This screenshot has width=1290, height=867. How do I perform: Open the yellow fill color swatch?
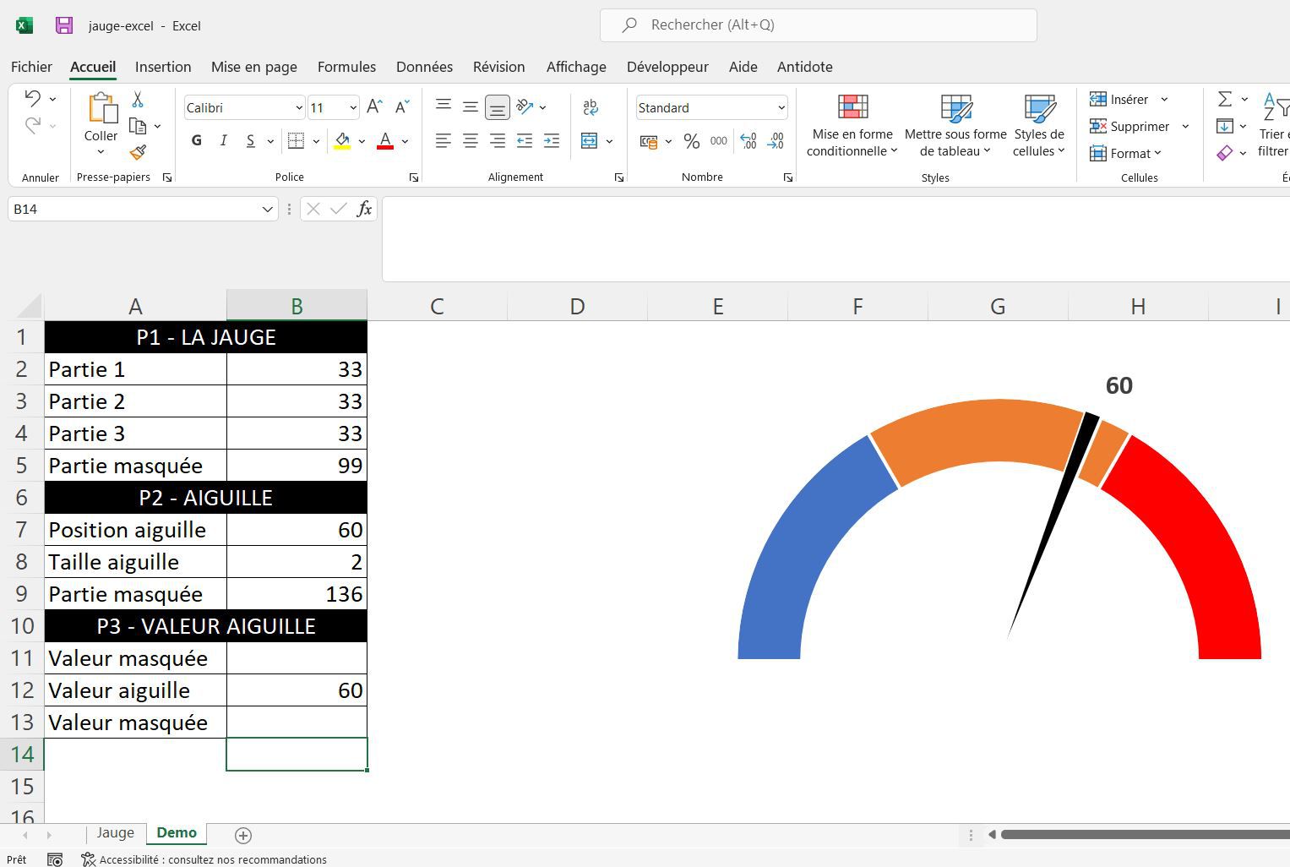(x=342, y=141)
